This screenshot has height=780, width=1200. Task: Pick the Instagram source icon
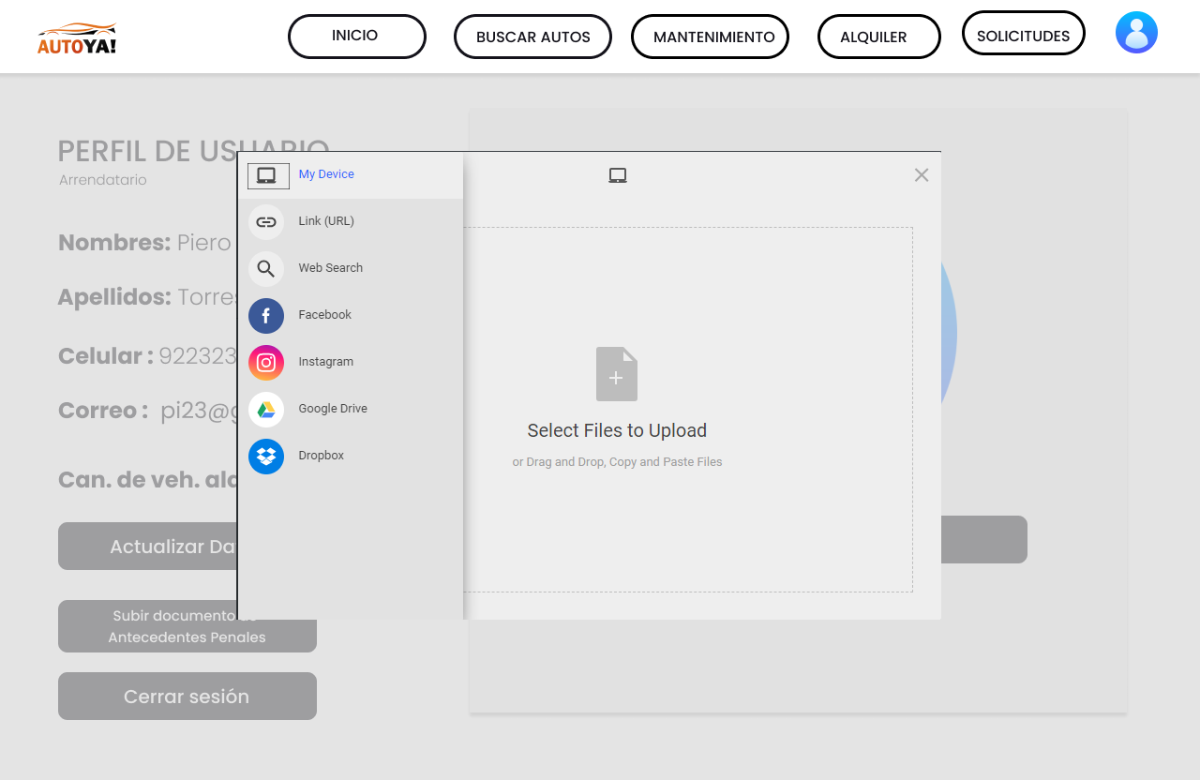[266, 363]
